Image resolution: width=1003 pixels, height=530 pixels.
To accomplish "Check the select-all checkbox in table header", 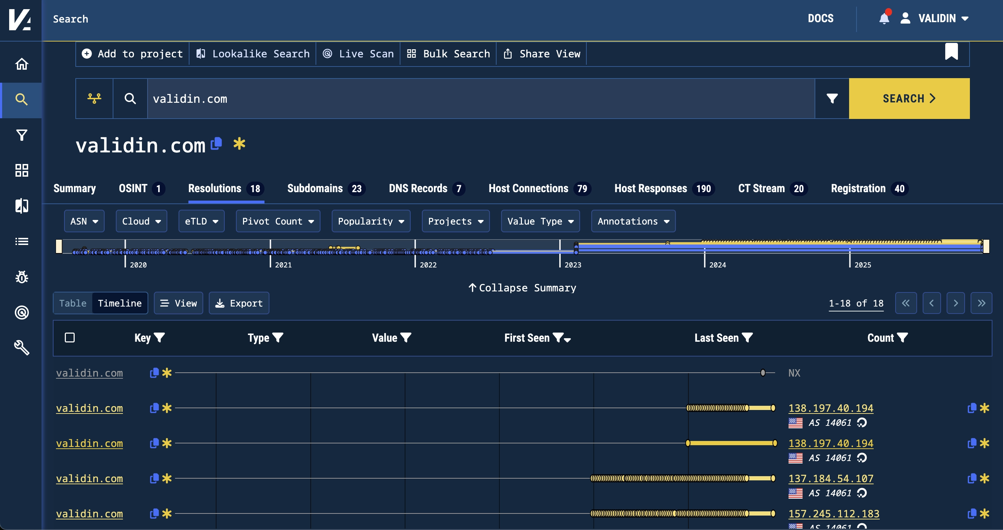I will click(70, 338).
